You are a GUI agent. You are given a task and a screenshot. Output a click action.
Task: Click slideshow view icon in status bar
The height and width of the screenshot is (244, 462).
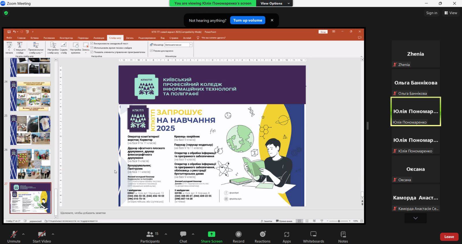coord(322,221)
